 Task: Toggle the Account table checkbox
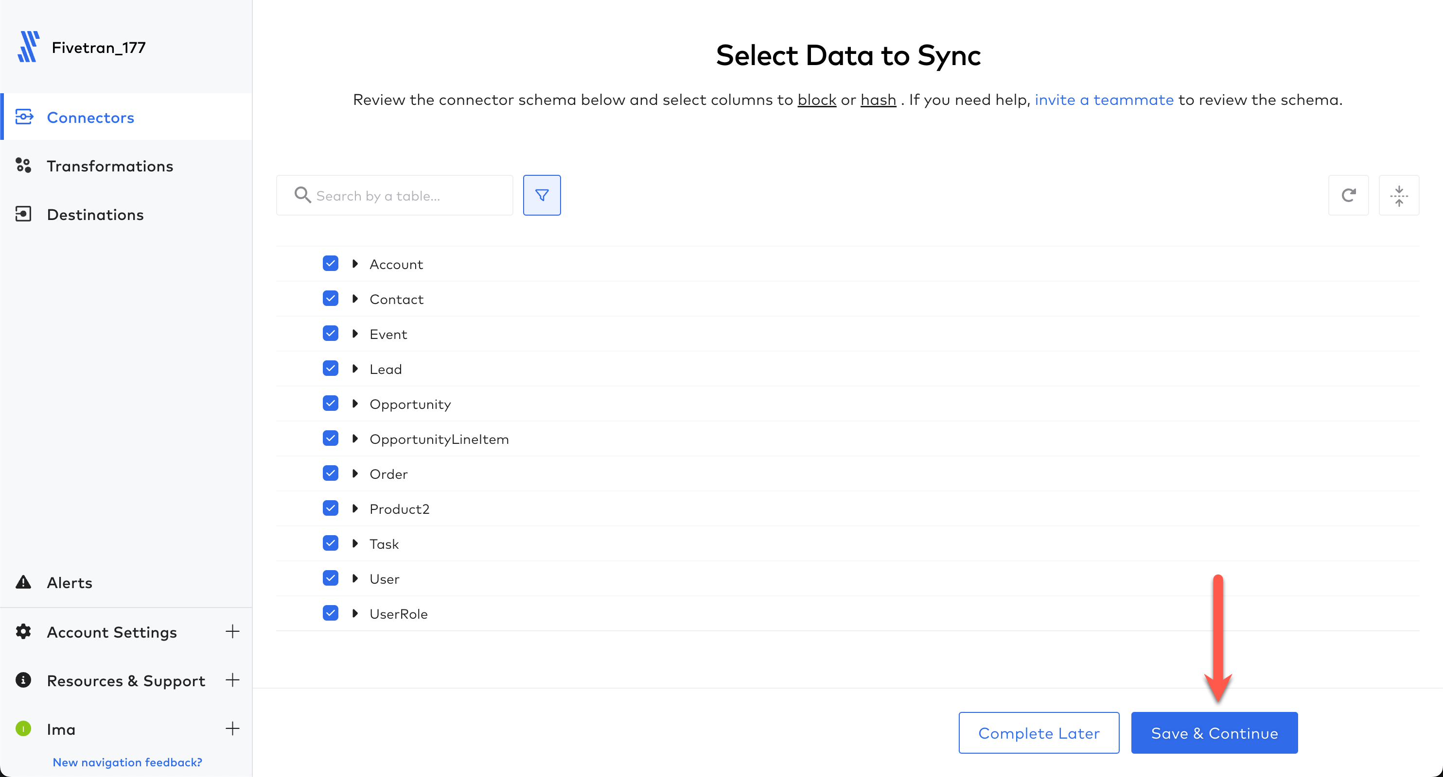pyautogui.click(x=331, y=263)
